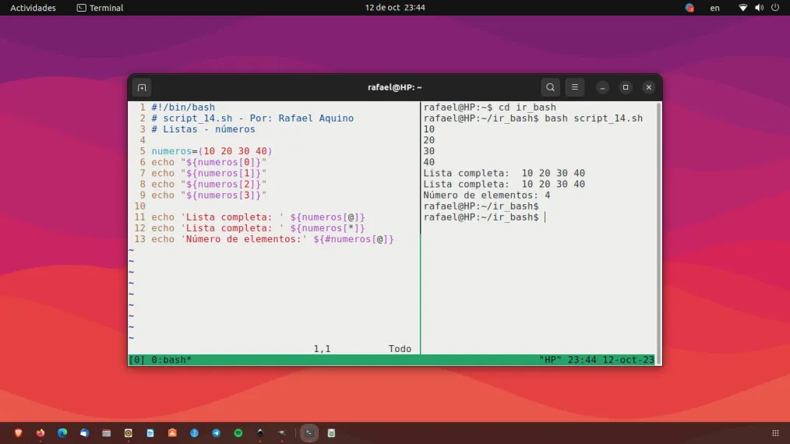Launch Spotify from the dock
The width and height of the screenshot is (790, 444).
click(238, 433)
